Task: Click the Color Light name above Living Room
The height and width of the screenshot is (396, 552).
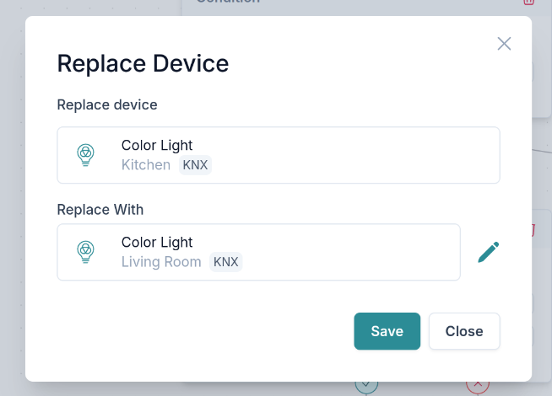Action: (157, 243)
